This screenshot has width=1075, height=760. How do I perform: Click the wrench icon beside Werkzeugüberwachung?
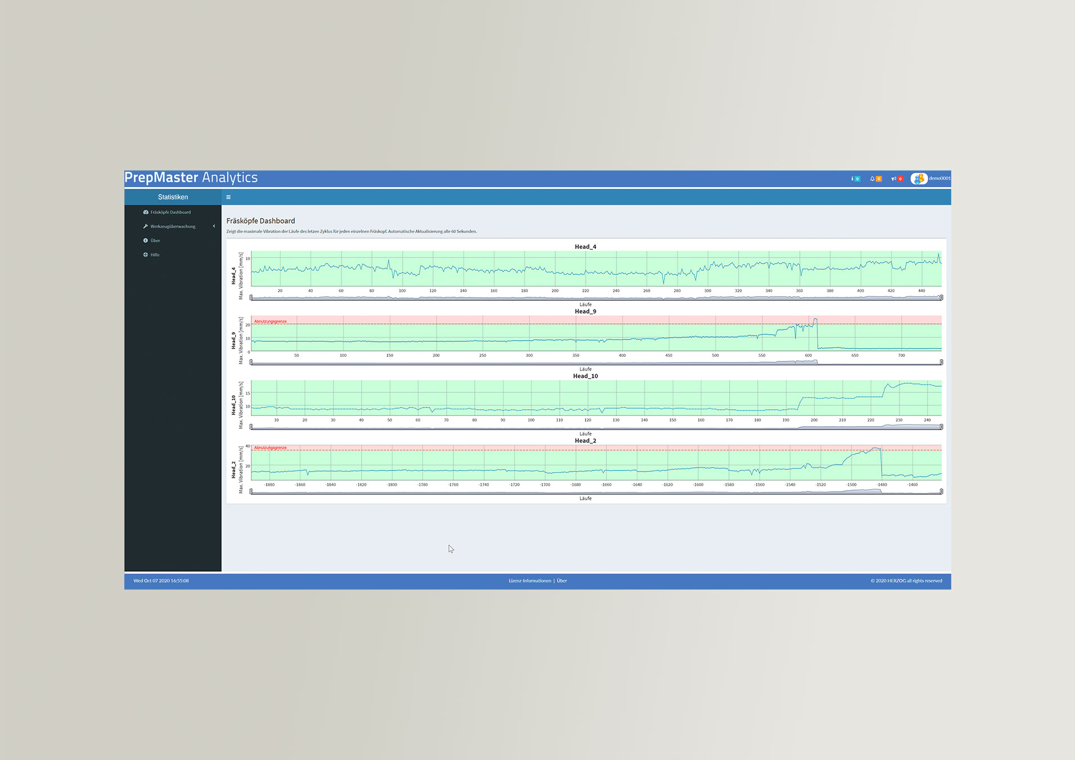point(146,227)
